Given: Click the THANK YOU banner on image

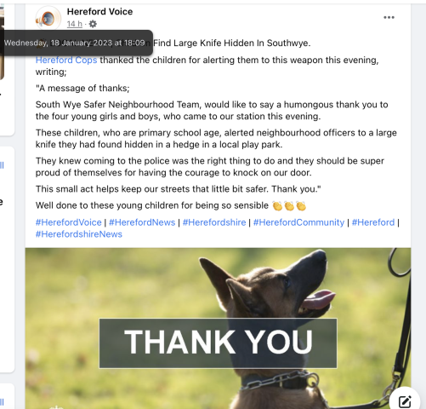Looking at the screenshot, I should tap(218, 343).
